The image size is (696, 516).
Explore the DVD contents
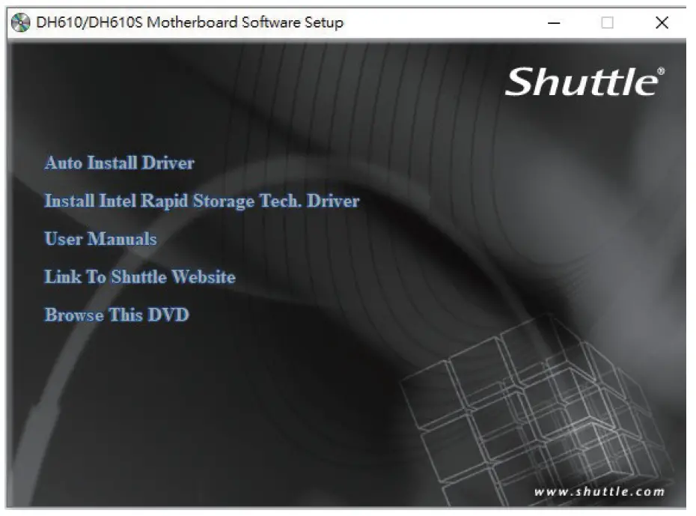(117, 315)
